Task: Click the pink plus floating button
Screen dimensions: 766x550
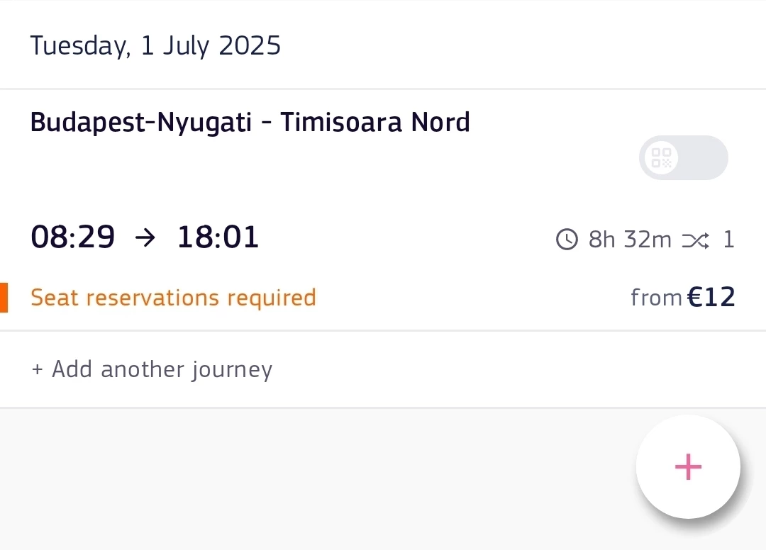Action: pos(688,466)
